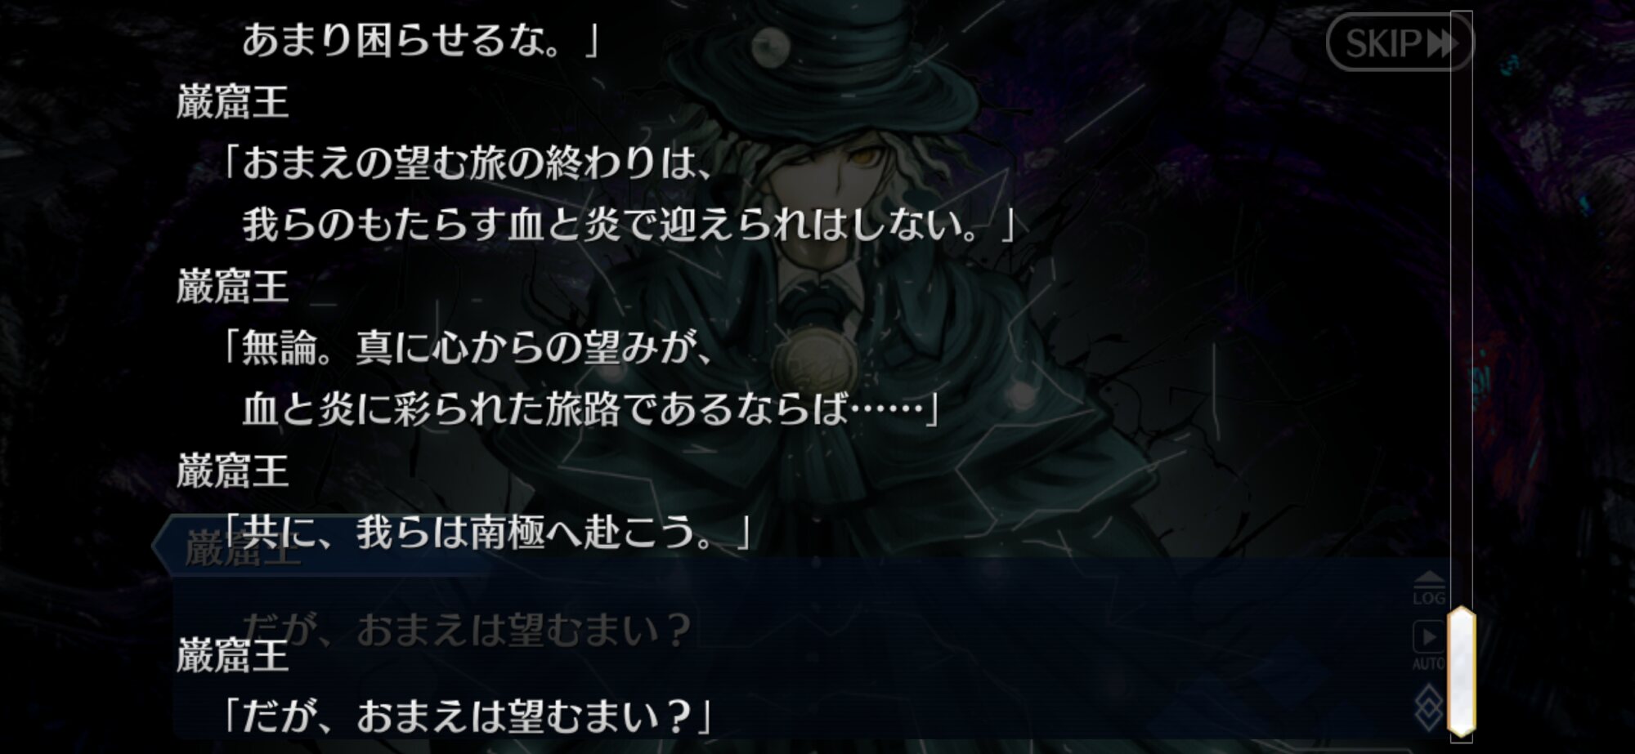Select log line おまえの望む旅の終わりは

click(x=466, y=163)
